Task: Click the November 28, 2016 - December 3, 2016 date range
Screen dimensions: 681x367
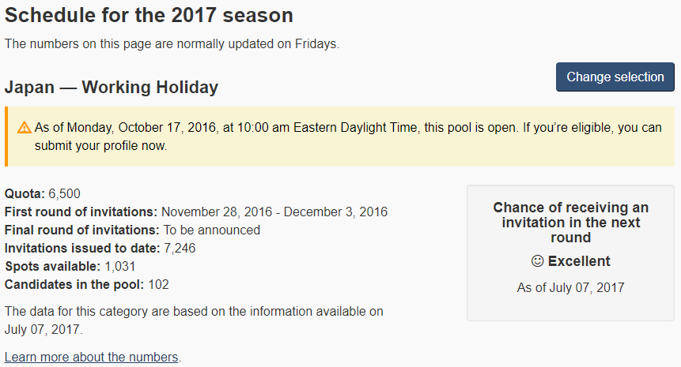Action: click(274, 212)
